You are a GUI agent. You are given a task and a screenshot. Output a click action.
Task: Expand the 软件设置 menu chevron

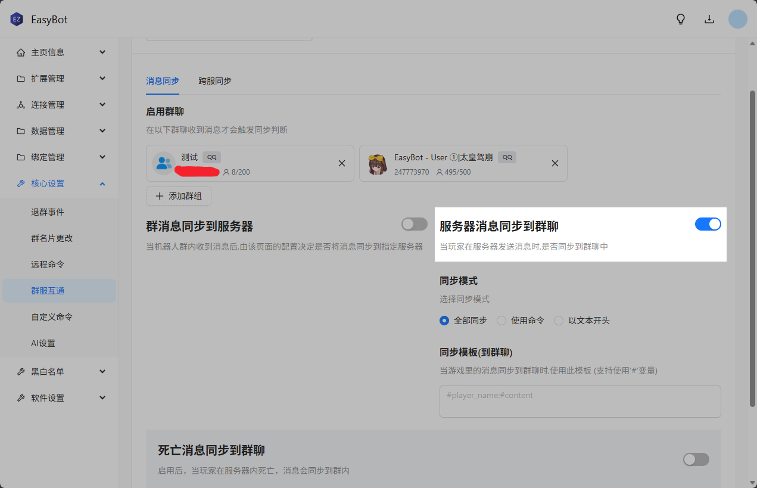(x=102, y=398)
